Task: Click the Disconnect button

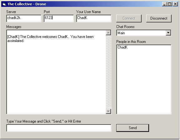Action: point(159,18)
